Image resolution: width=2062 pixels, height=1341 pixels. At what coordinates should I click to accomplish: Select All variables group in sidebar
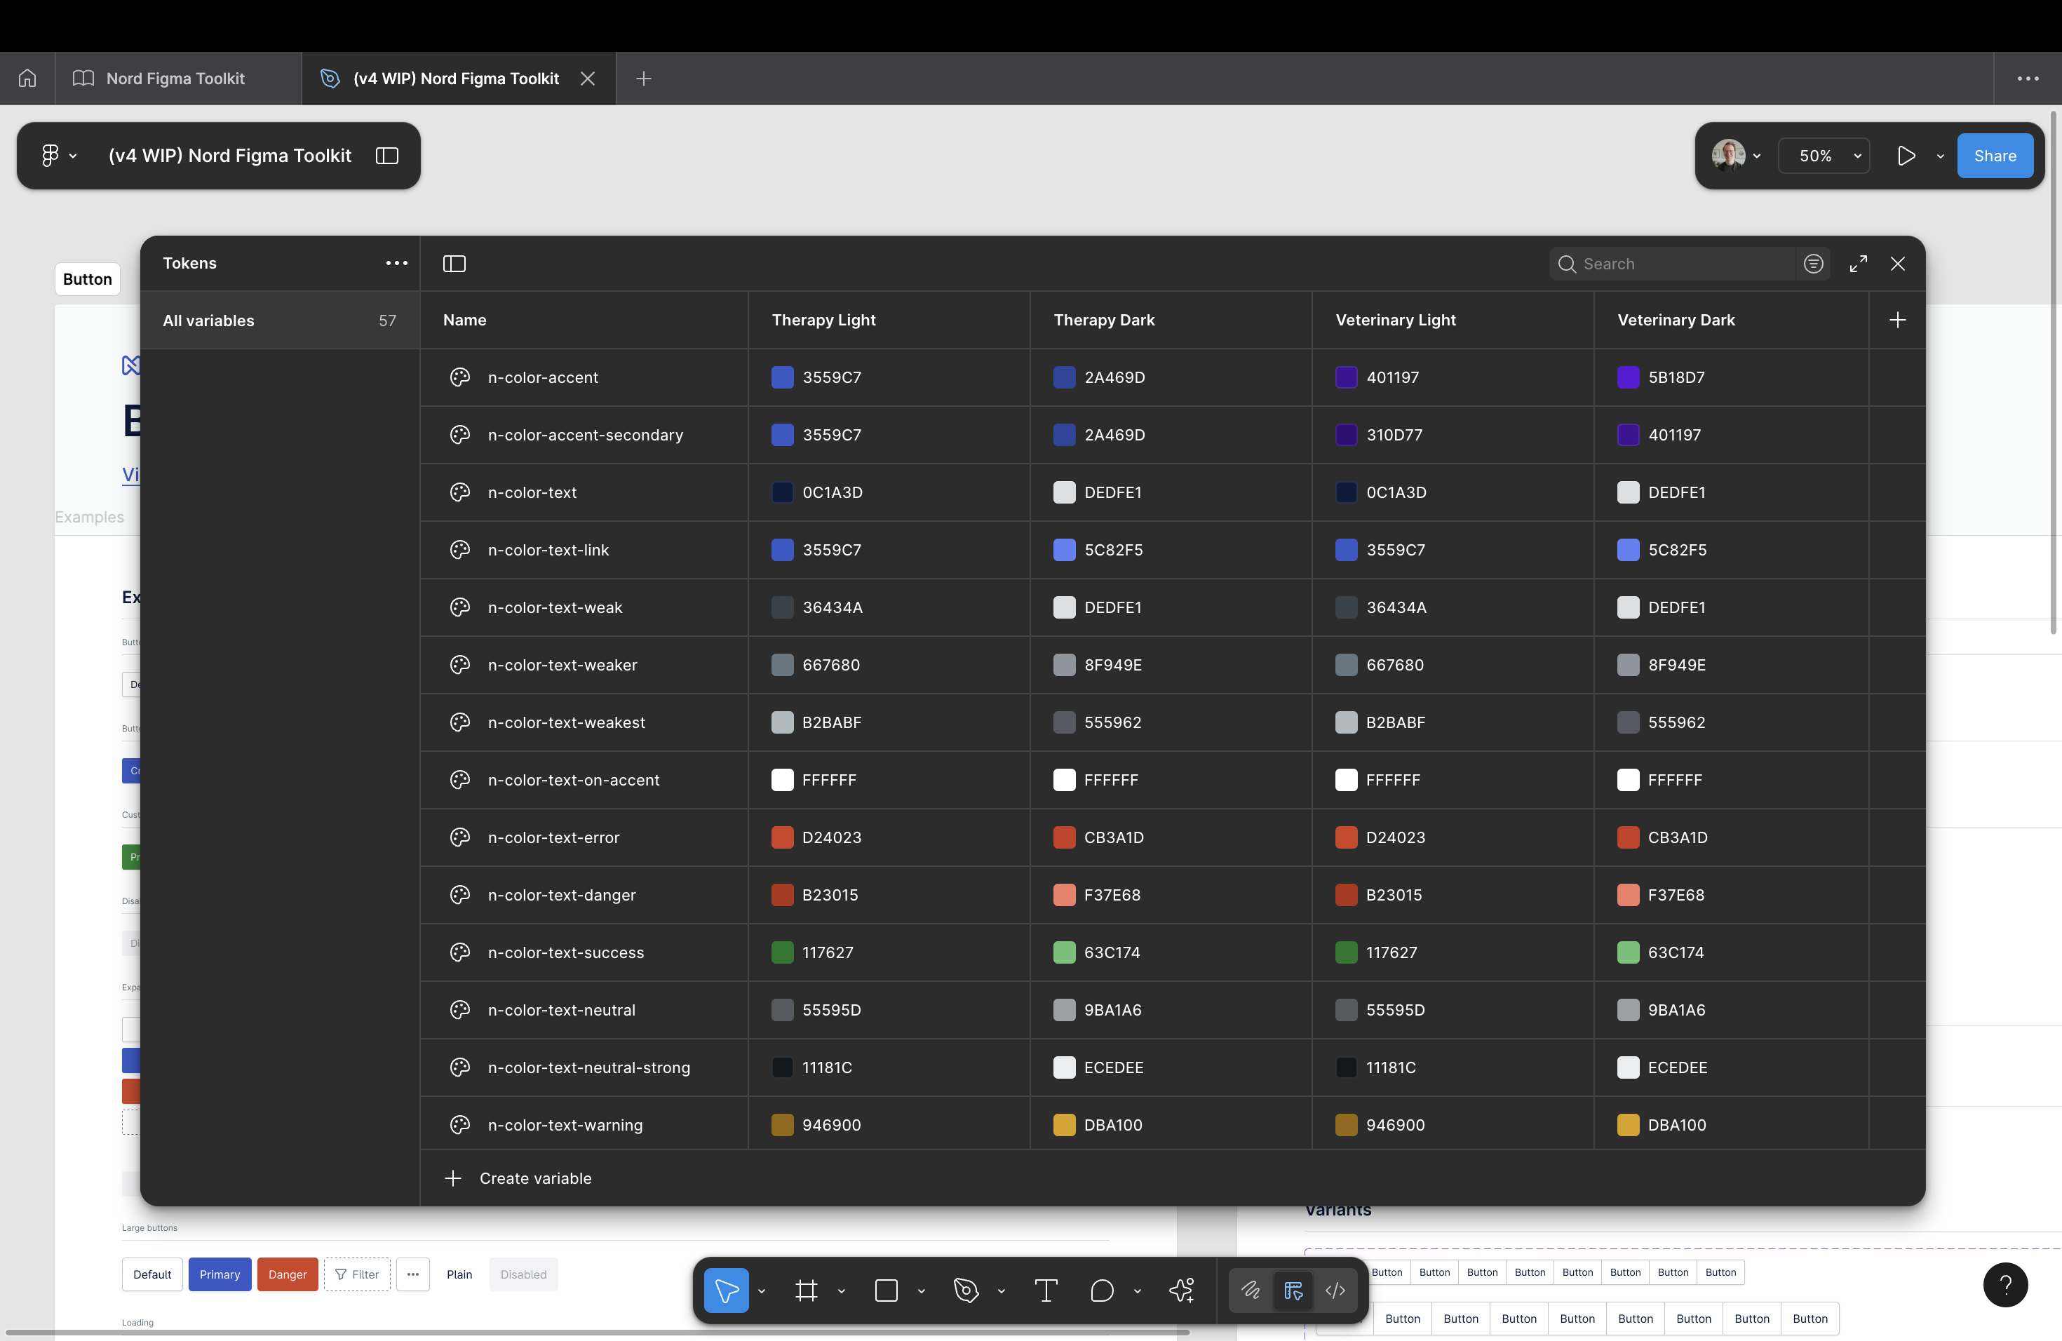point(280,321)
